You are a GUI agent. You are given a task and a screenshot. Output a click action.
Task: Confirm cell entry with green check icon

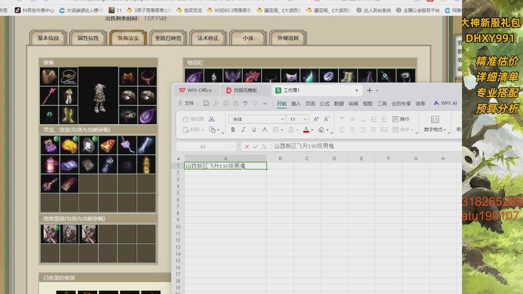[x=255, y=147]
